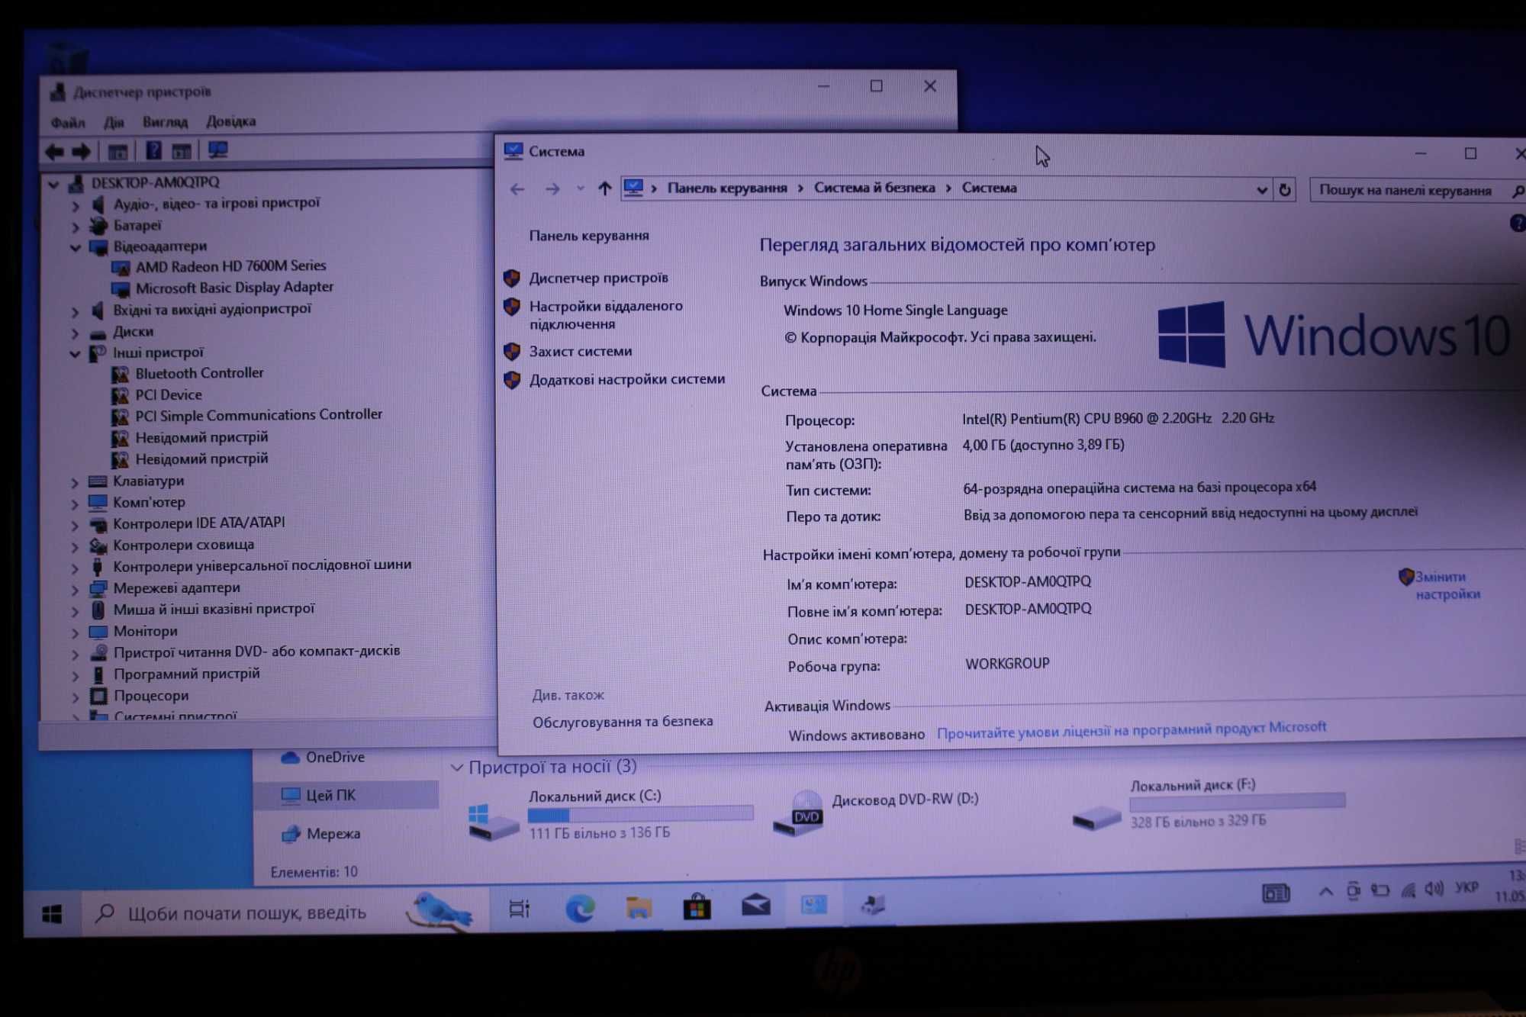
Task: Click the help question mark icon in Система
Action: point(1518,224)
